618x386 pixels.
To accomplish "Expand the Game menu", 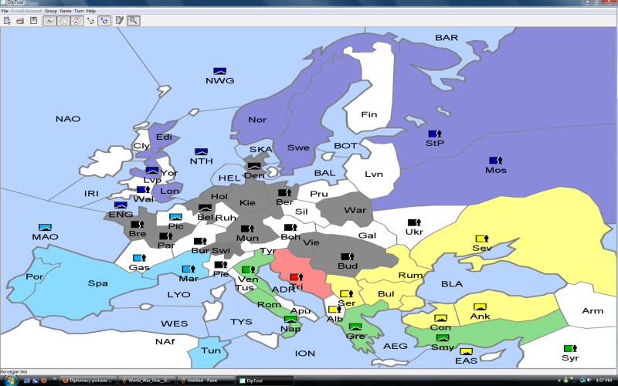I will pos(66,11).
